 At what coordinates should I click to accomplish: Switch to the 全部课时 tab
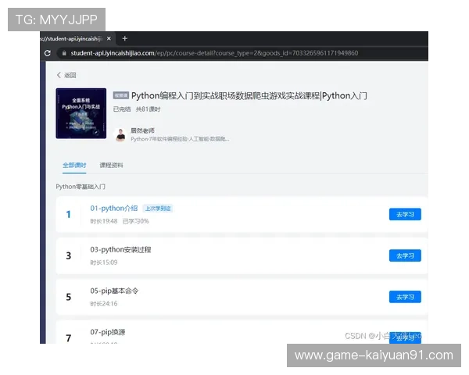pyautogui.click(x=74, y=165)
